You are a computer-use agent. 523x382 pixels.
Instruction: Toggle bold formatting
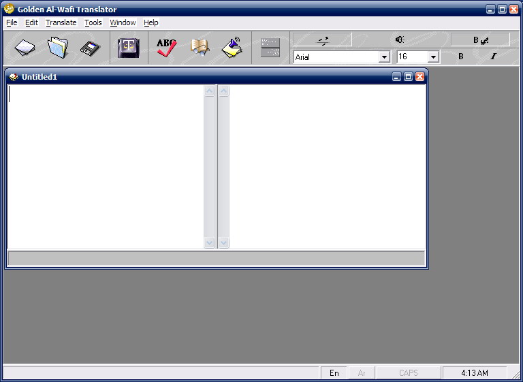click(x=460, y=57)
